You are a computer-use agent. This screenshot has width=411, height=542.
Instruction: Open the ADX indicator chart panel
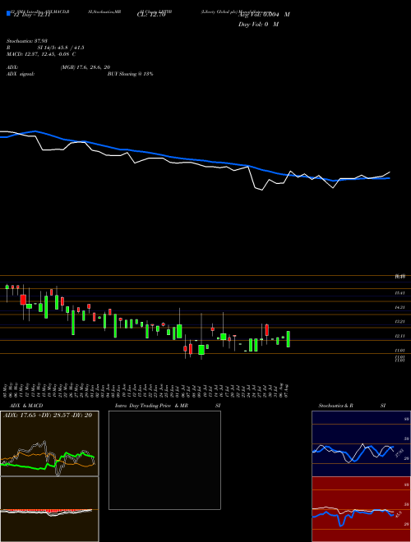pyautogui.click(x=49, y=443)
